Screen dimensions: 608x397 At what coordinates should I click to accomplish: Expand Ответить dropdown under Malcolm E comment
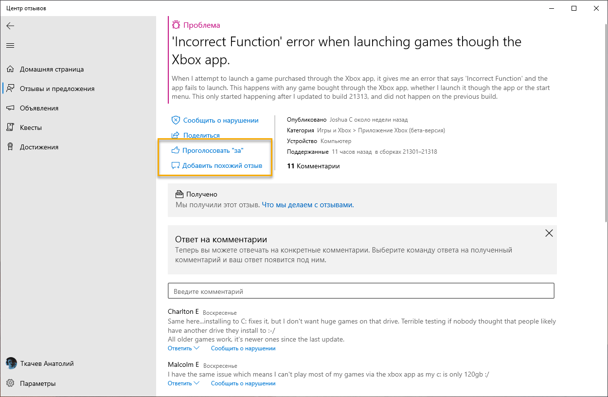(183, 383)
